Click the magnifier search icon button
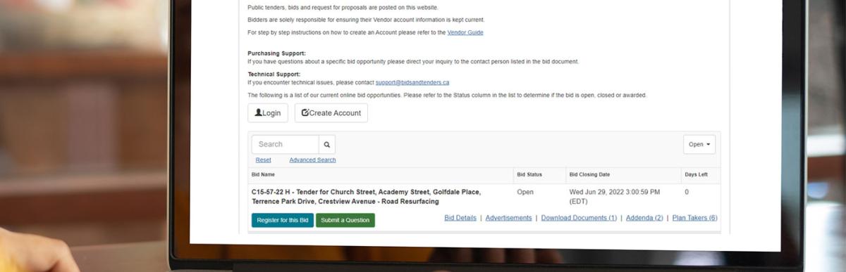The width and height of the screenshot is (846, 272). tap(327, 144)
